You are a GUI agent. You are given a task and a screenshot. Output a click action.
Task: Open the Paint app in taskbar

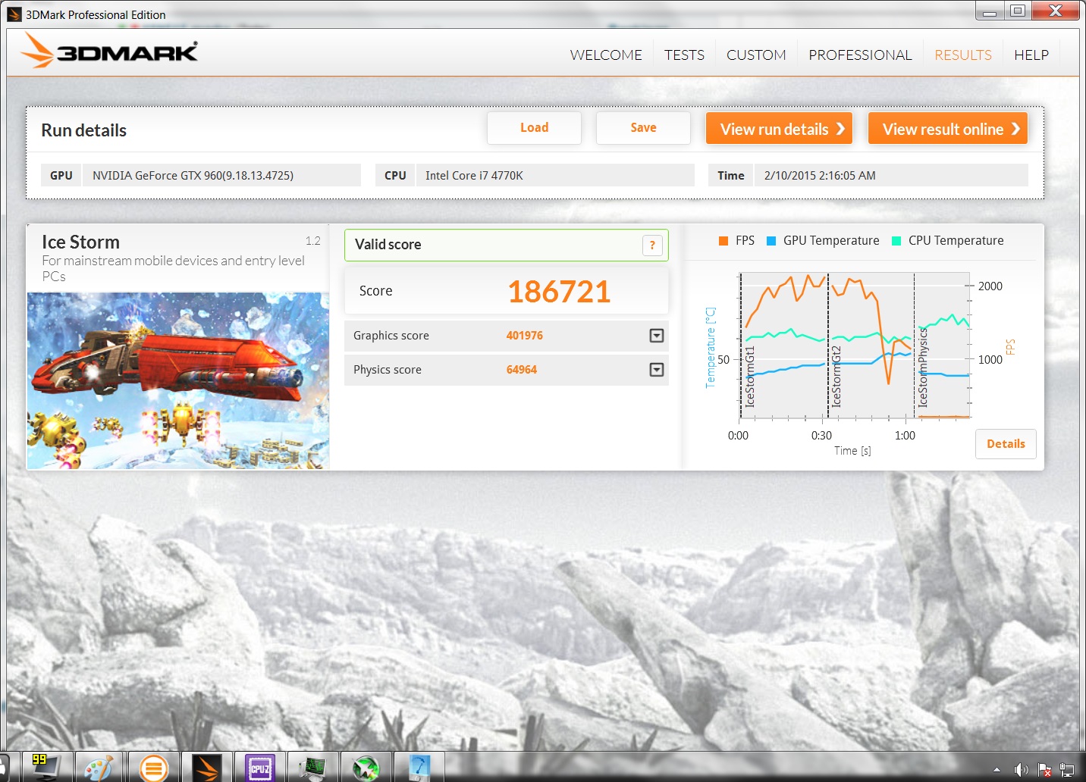(x=99, y=767)
